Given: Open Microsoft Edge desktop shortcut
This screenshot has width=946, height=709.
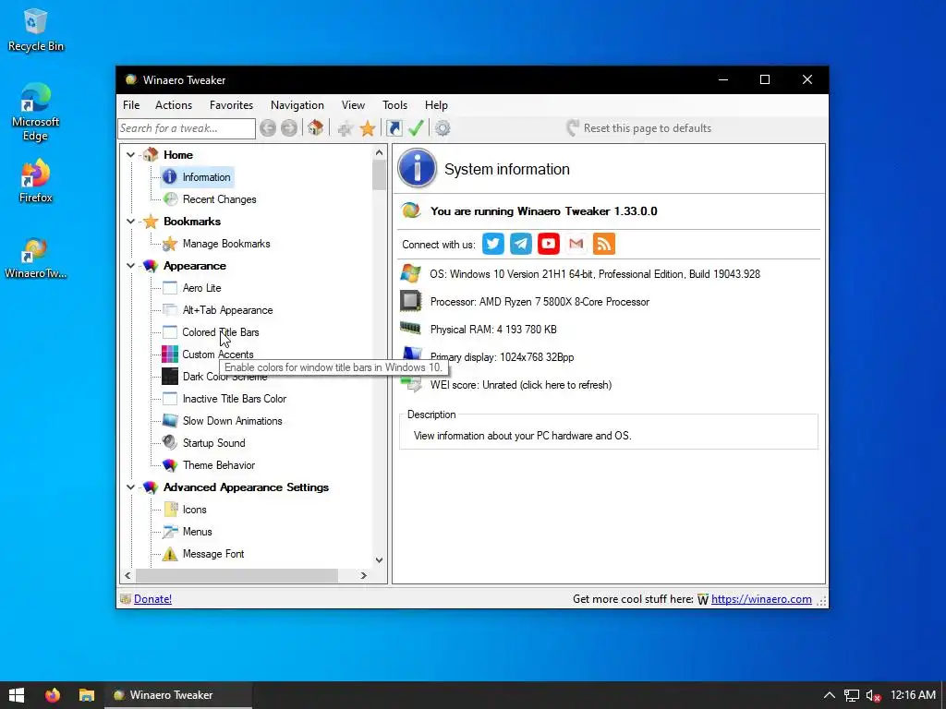Looking at the screenshot, I should pos(36,112).
